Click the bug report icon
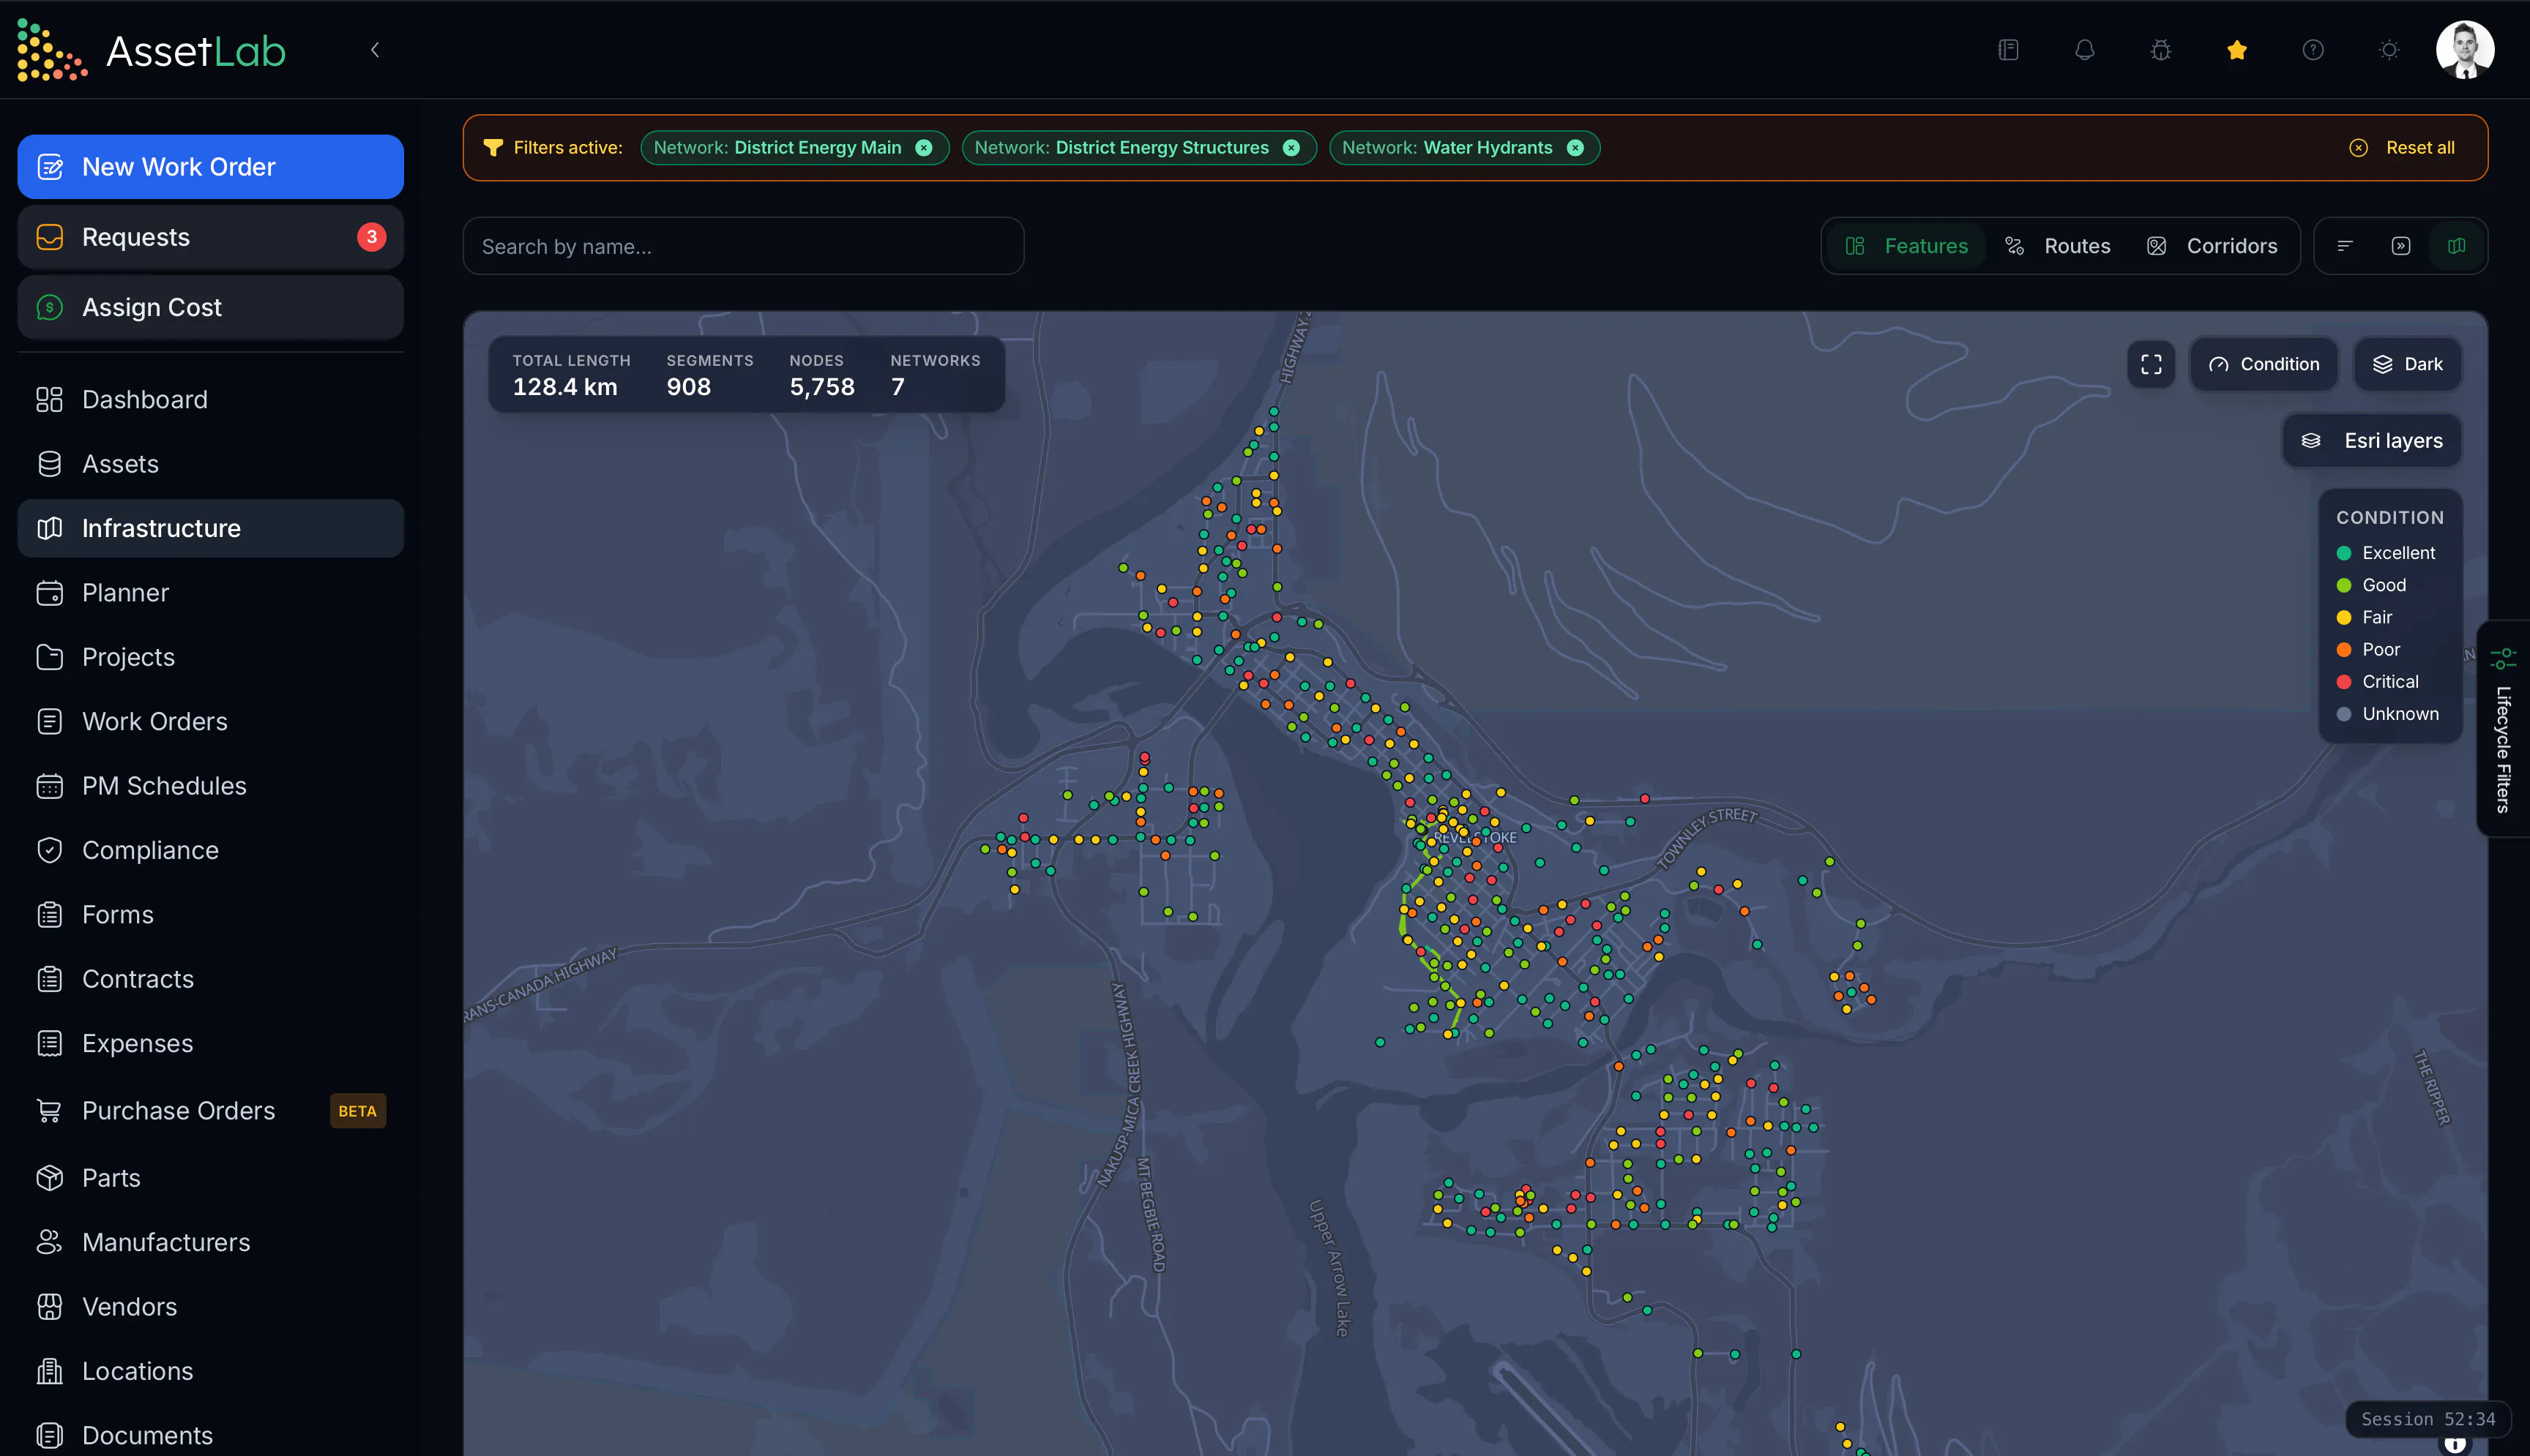2530x1456 pixels. pyautogui.click(x=2161, y=50)
